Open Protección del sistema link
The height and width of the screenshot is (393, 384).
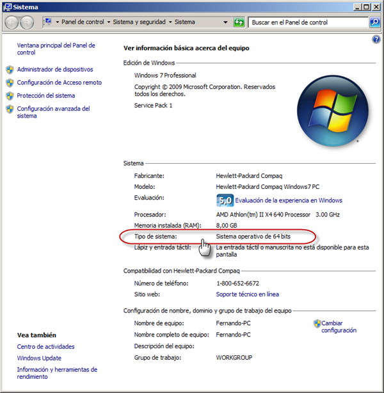click(46, 95)
